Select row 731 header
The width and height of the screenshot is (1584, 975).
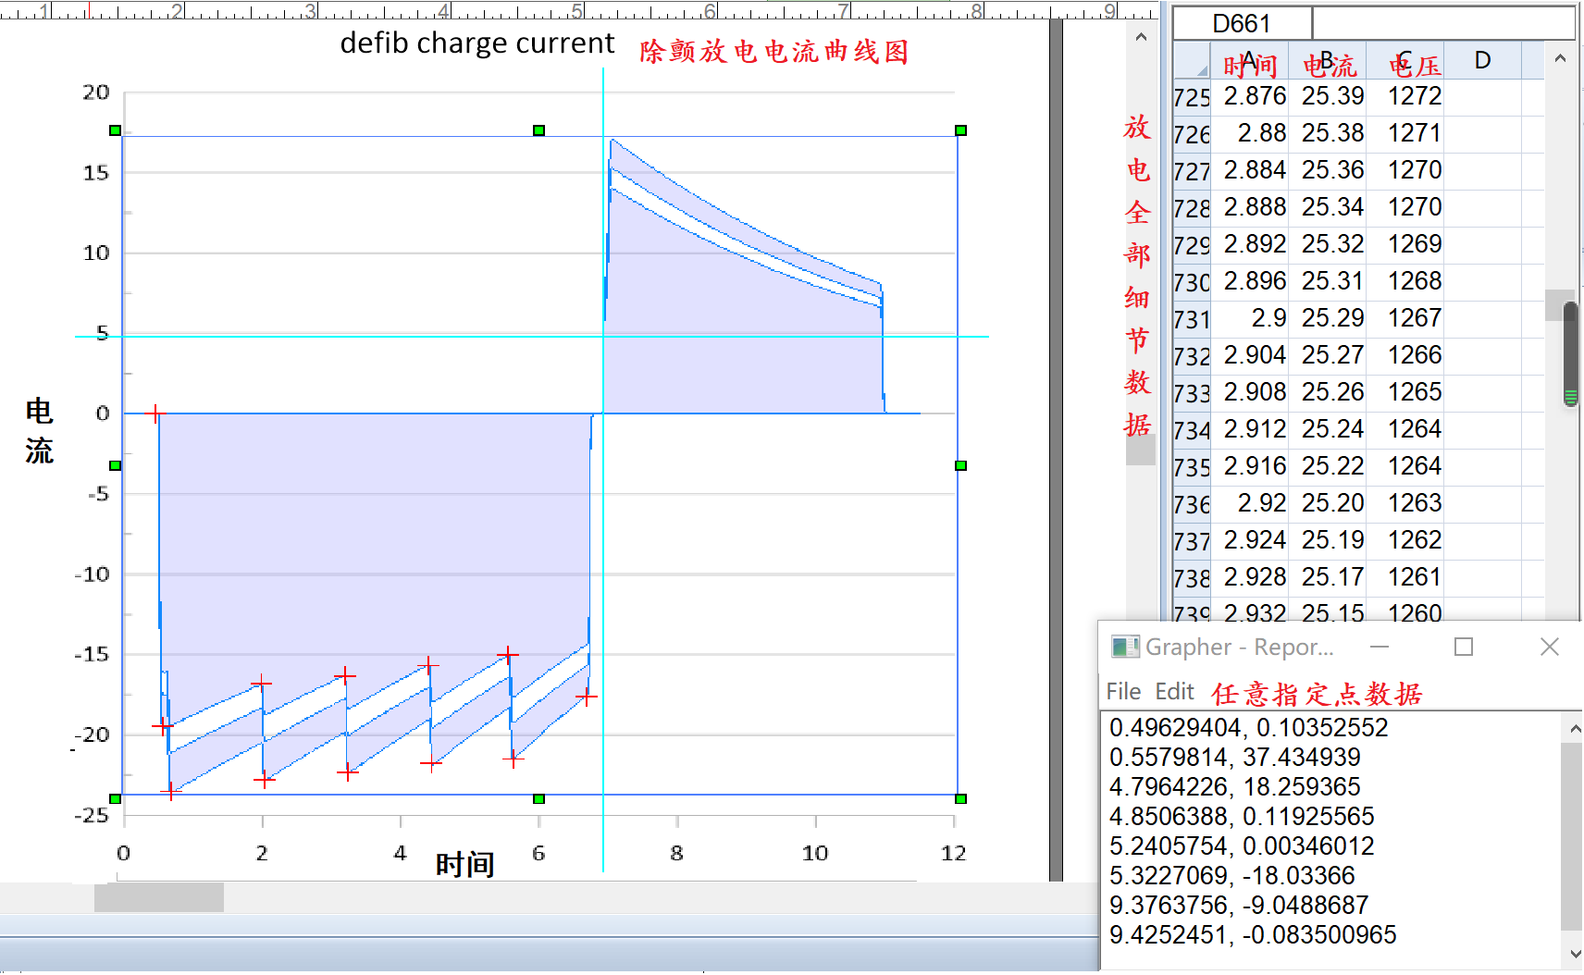coord(1191,319)
